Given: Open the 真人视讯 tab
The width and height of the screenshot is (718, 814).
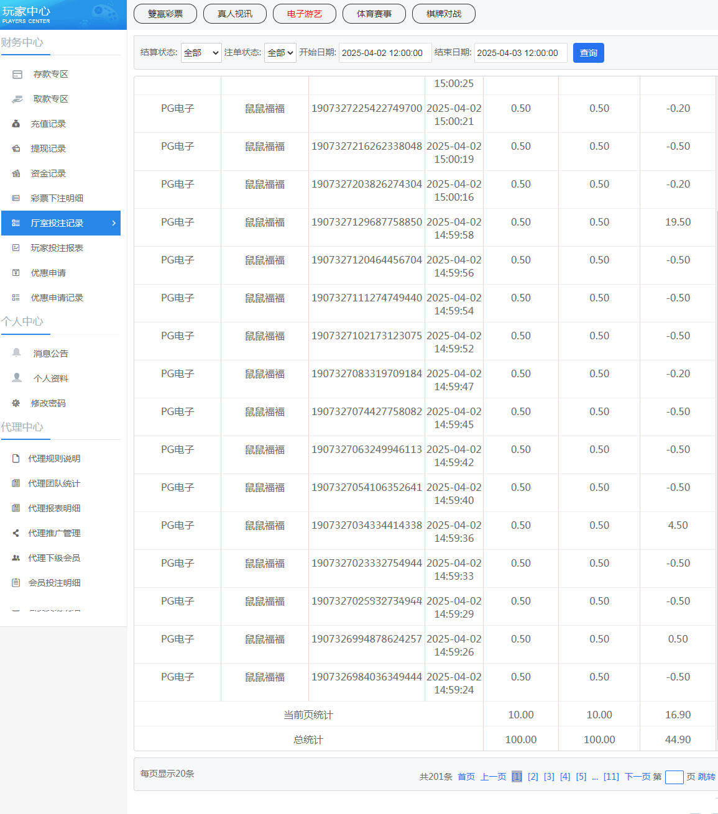Looking at the screenshot, I should (235, 14).
